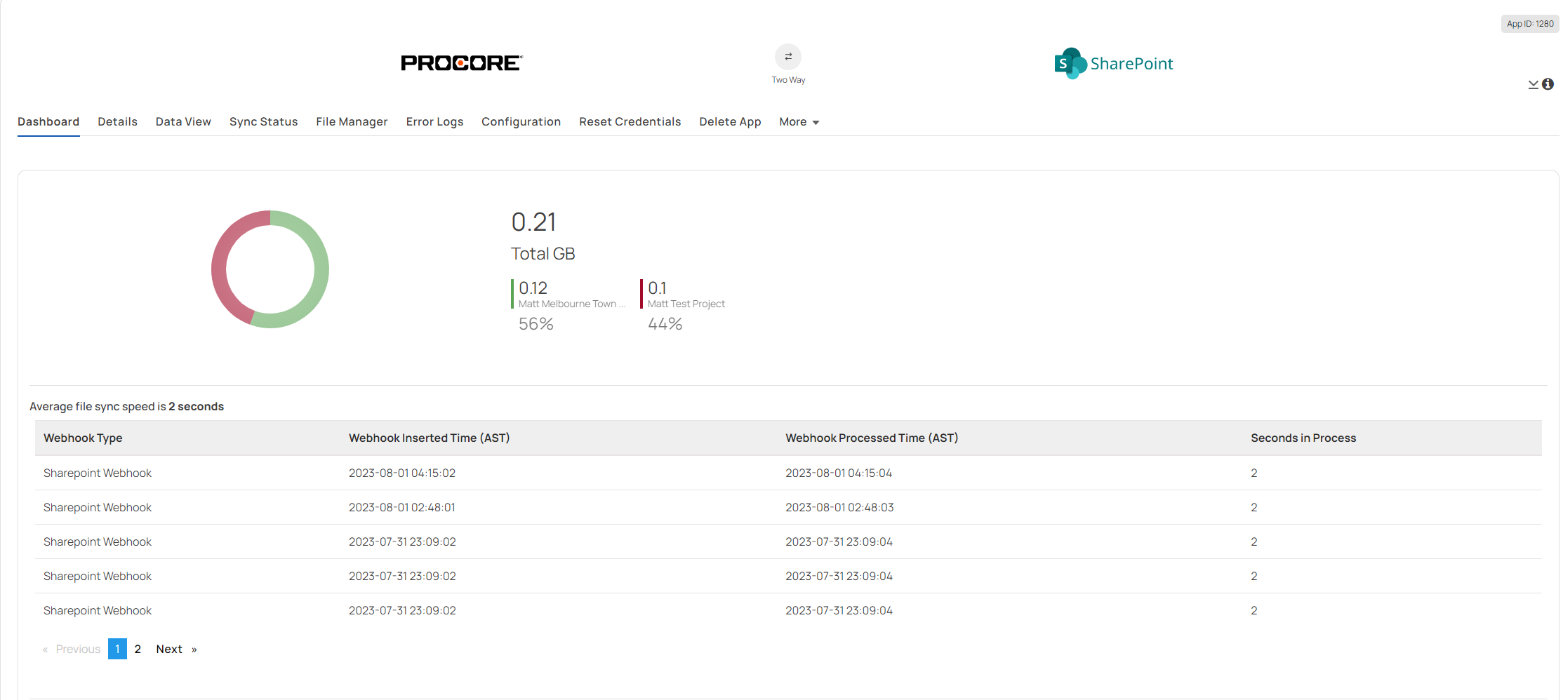Open the More dropdown menu
This screenshot has width=1563, height=700.
[799, 122]
